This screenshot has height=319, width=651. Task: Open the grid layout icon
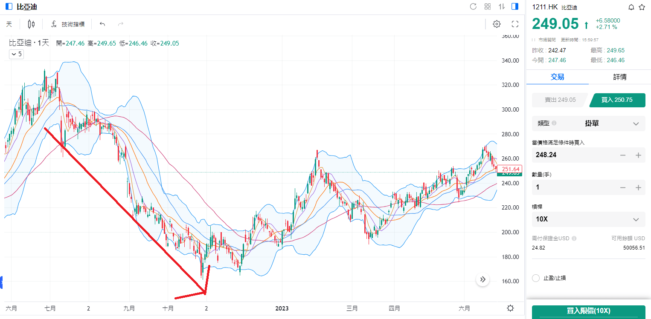[488, 6]
